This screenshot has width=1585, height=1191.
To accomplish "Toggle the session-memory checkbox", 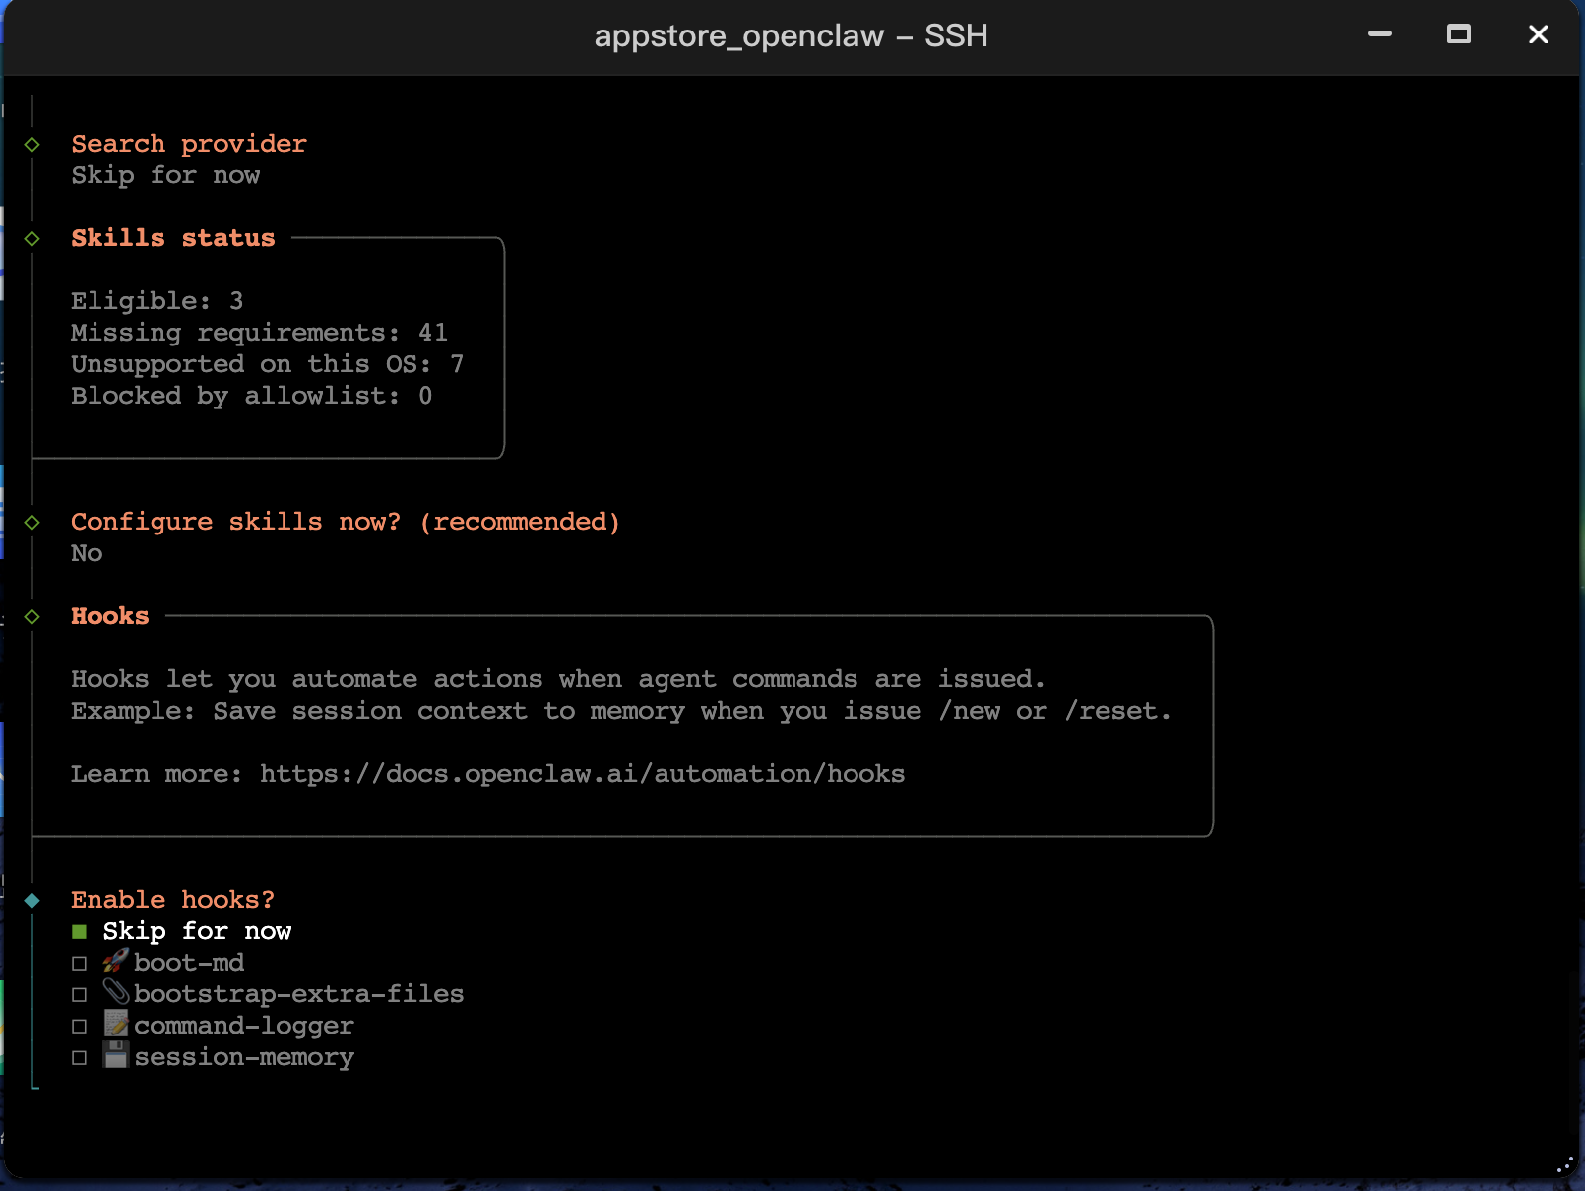I will point(80,1058).
